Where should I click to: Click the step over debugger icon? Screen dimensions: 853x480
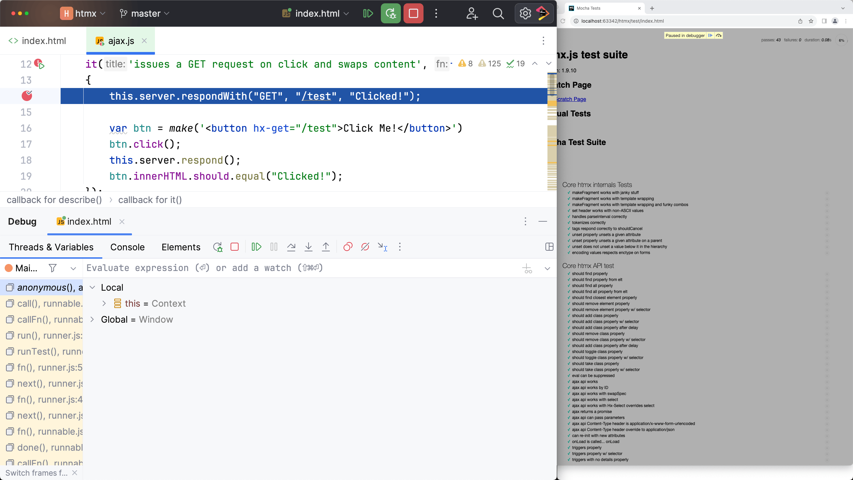coord(291,247)
